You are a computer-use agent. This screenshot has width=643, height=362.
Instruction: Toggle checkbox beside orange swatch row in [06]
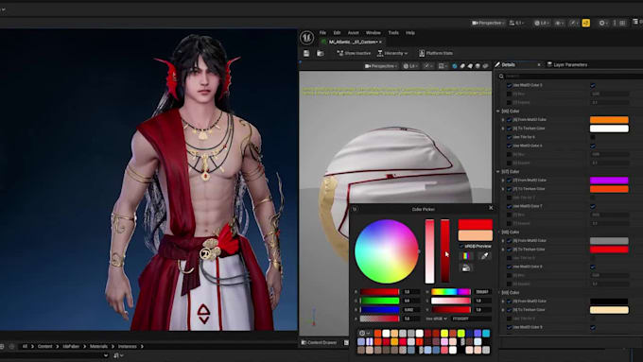509,120
